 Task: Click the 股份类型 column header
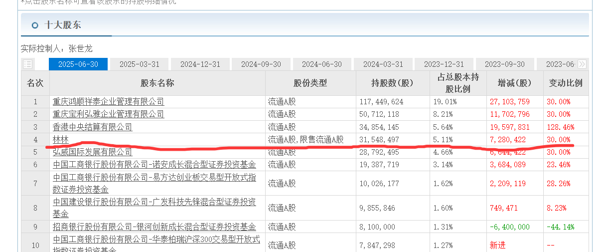click(310, 83)
